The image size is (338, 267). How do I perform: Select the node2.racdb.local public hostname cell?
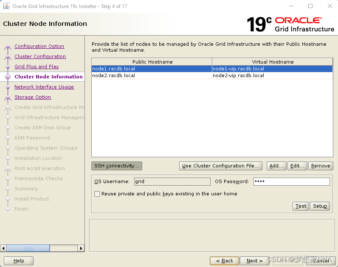point(152,75)
